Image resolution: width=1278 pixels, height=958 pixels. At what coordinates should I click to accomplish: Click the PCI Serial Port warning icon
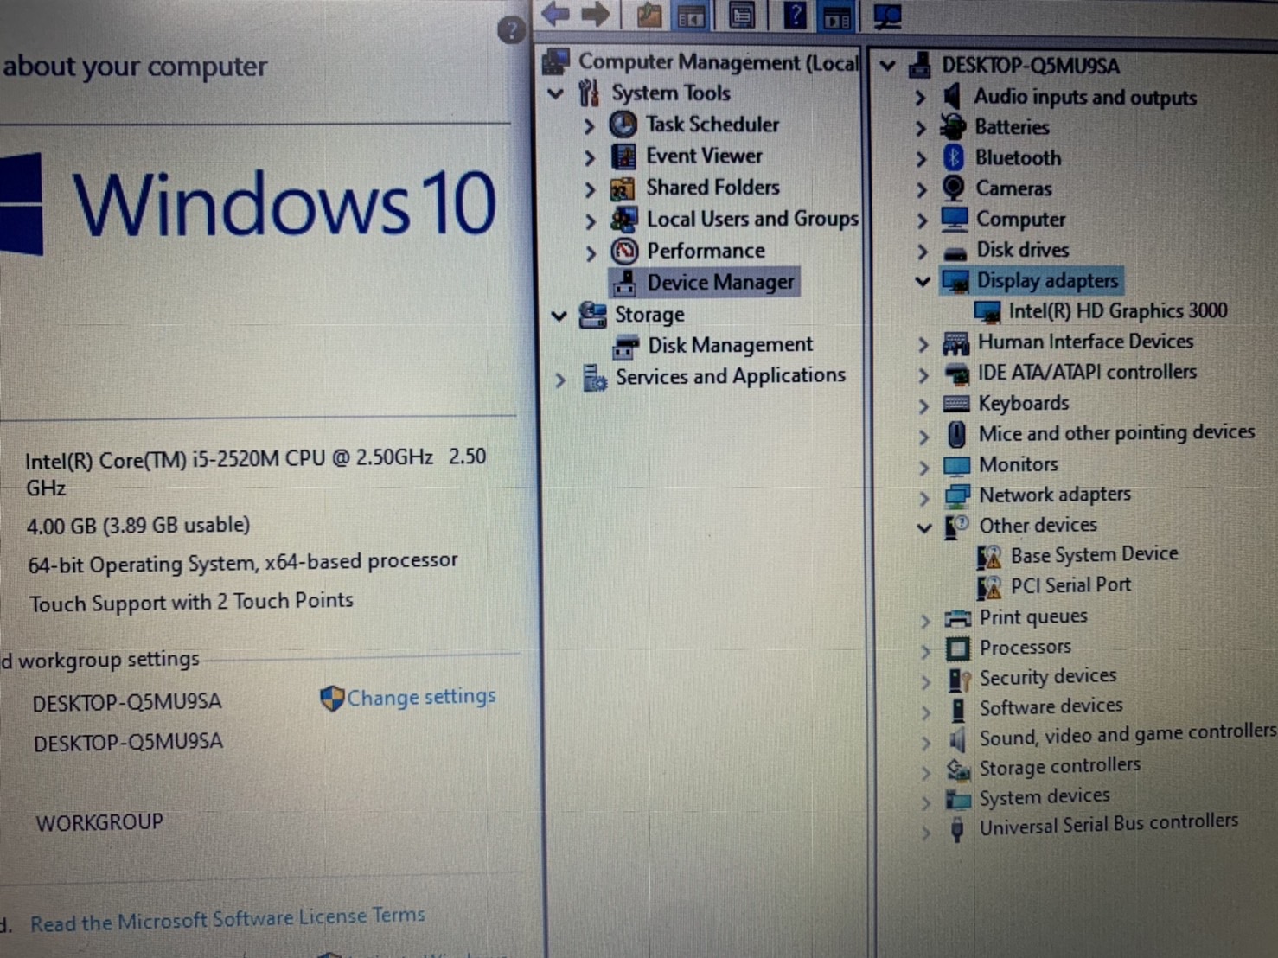click(988, 586)
